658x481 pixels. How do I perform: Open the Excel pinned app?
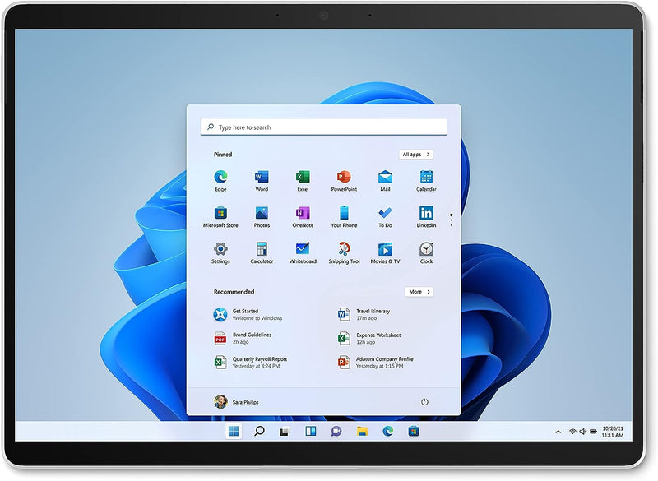[x=303, y=178]
